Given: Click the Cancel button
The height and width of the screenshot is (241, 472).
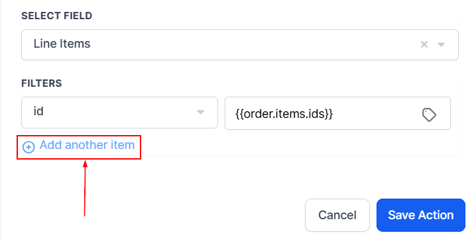Looking at the screenshot, I should point(337,215).
